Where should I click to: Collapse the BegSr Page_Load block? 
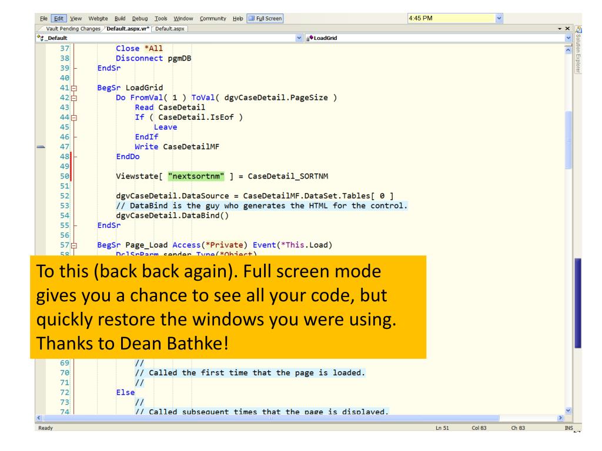pos(74,245)
